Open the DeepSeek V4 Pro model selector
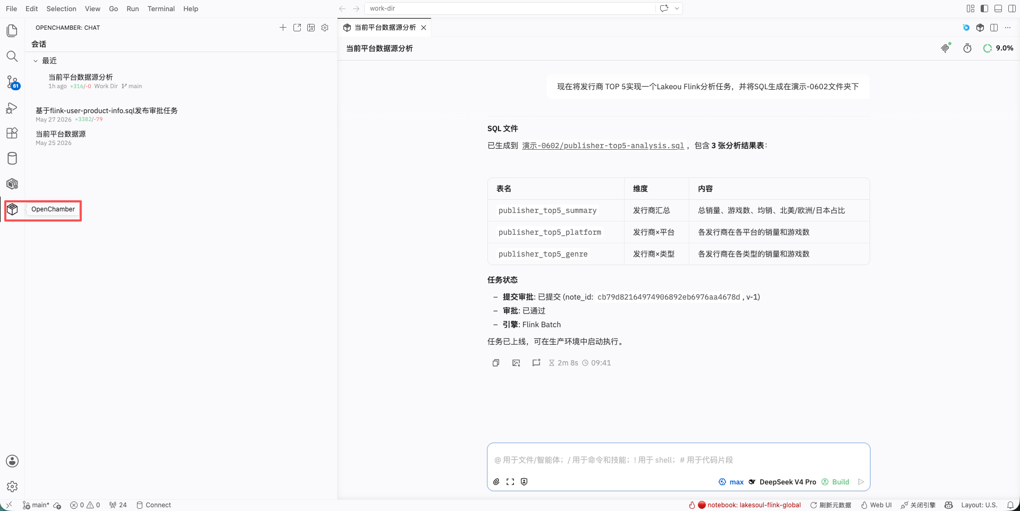Viewport: 1020px width, 511px height. pyautogui.click(x=782, y=482)
